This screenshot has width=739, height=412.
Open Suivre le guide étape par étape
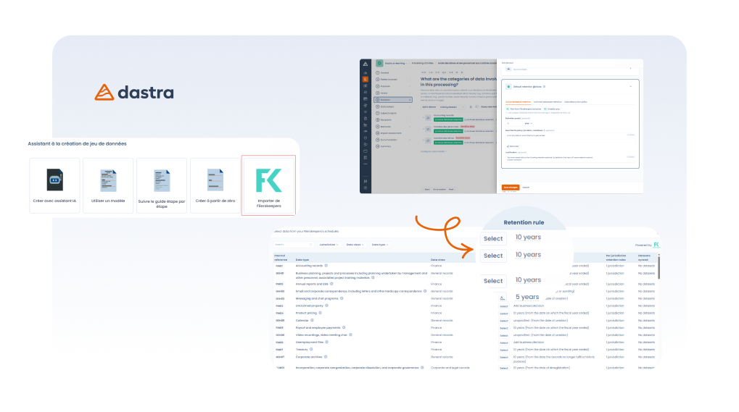(x=161, y=180)
